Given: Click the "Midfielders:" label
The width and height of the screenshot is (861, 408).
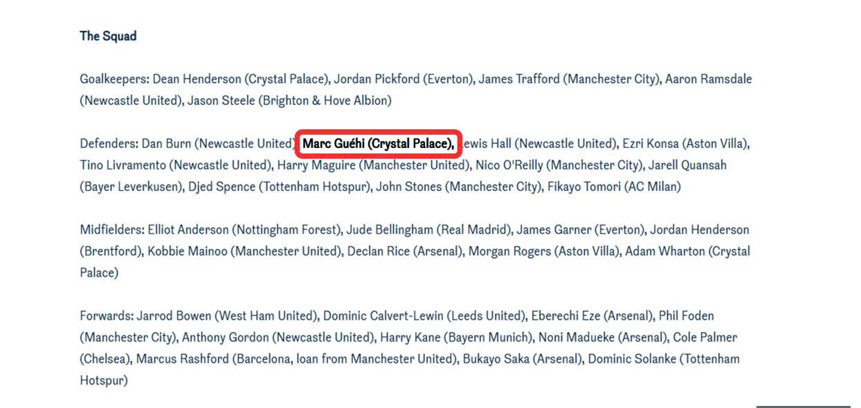Looking at the screenshot, I should click(112, 230).
